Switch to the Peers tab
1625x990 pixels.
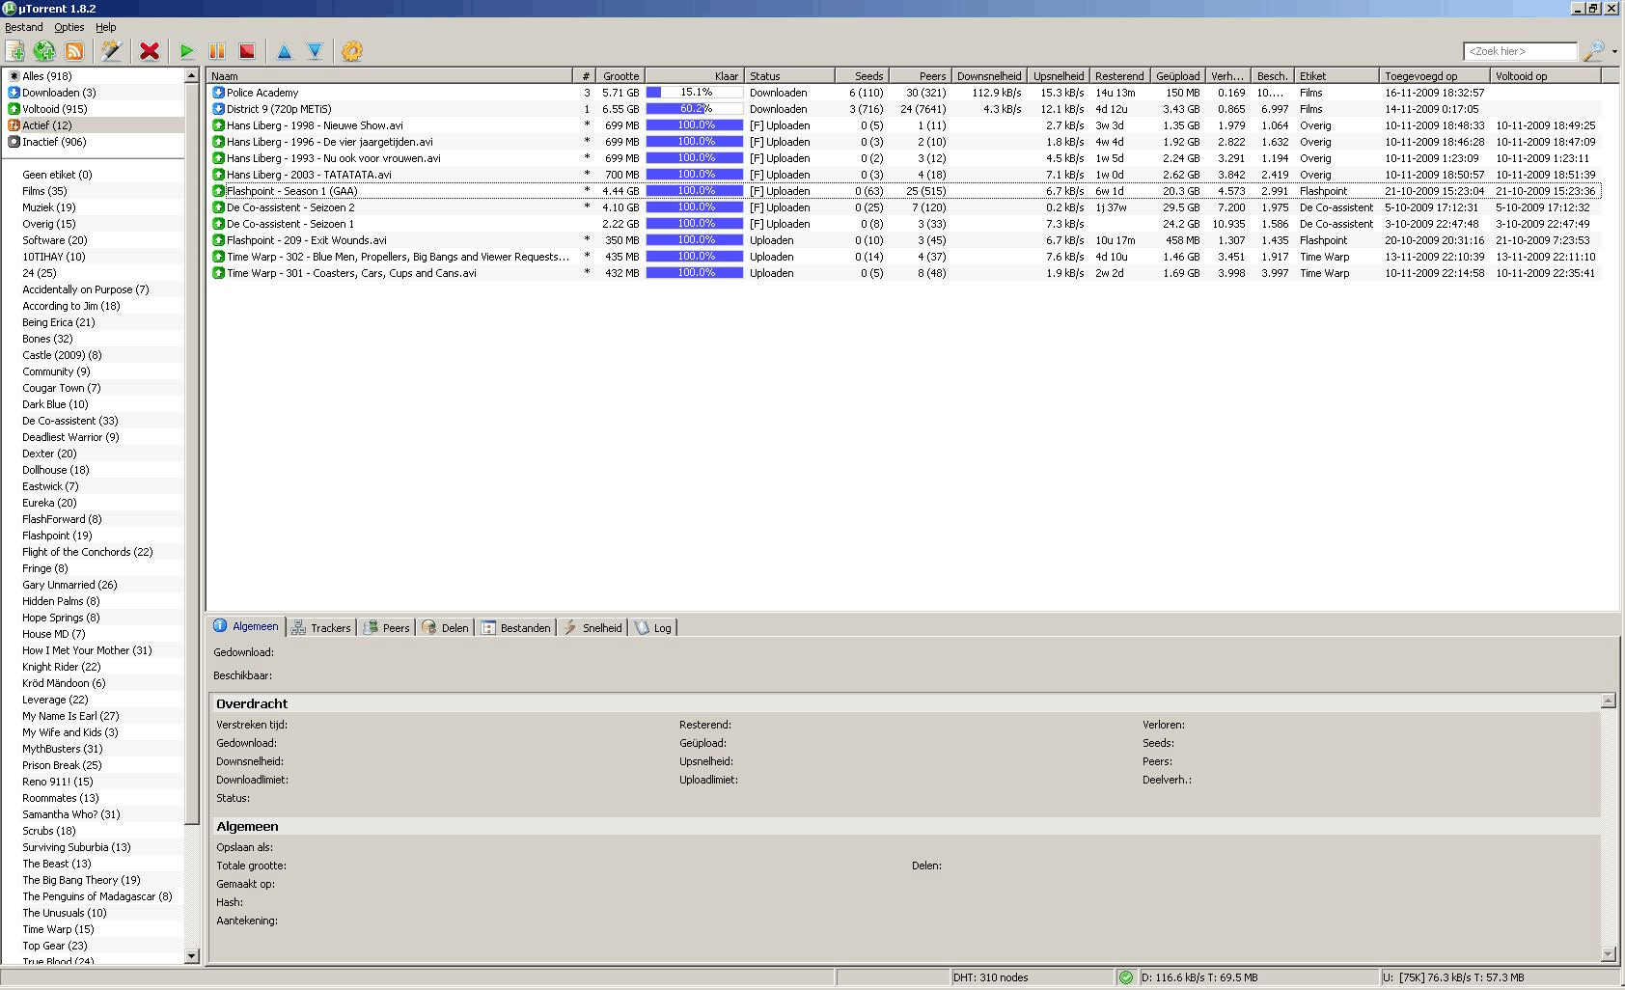[x=387, y=628]
